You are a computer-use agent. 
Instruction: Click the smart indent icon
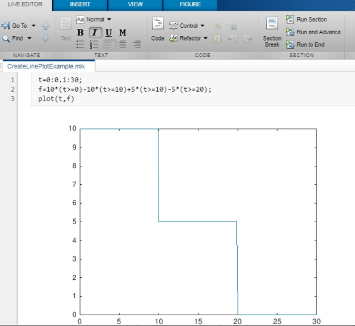click(x=217, y=39)
